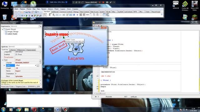Open the dropdown arrow left of Run button
Image resolution: width=200 pixels, height=112 pixels.
pos(24,16)
